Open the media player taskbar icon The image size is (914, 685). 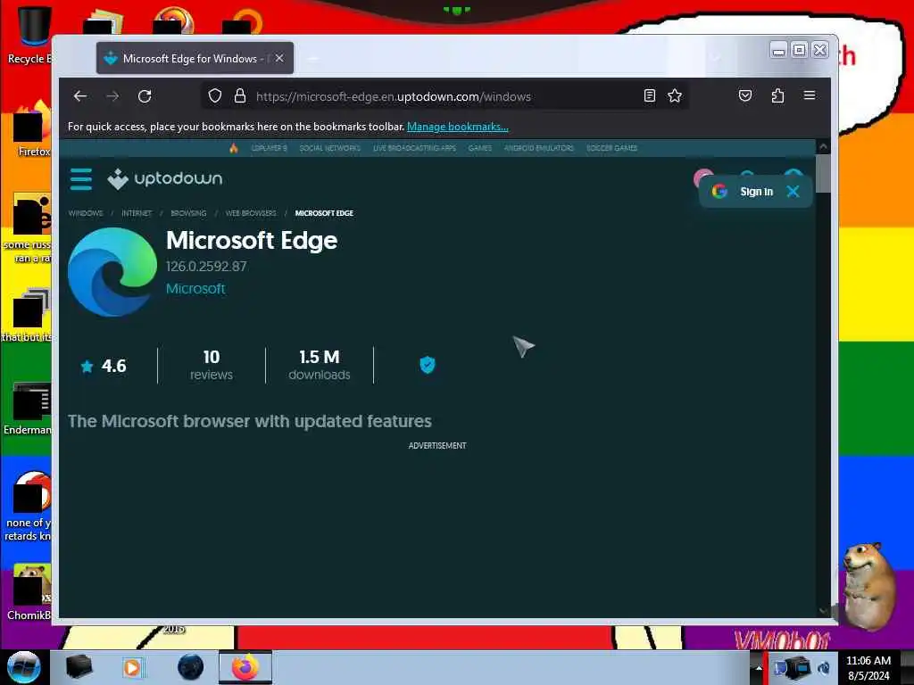tap(132, 667)
